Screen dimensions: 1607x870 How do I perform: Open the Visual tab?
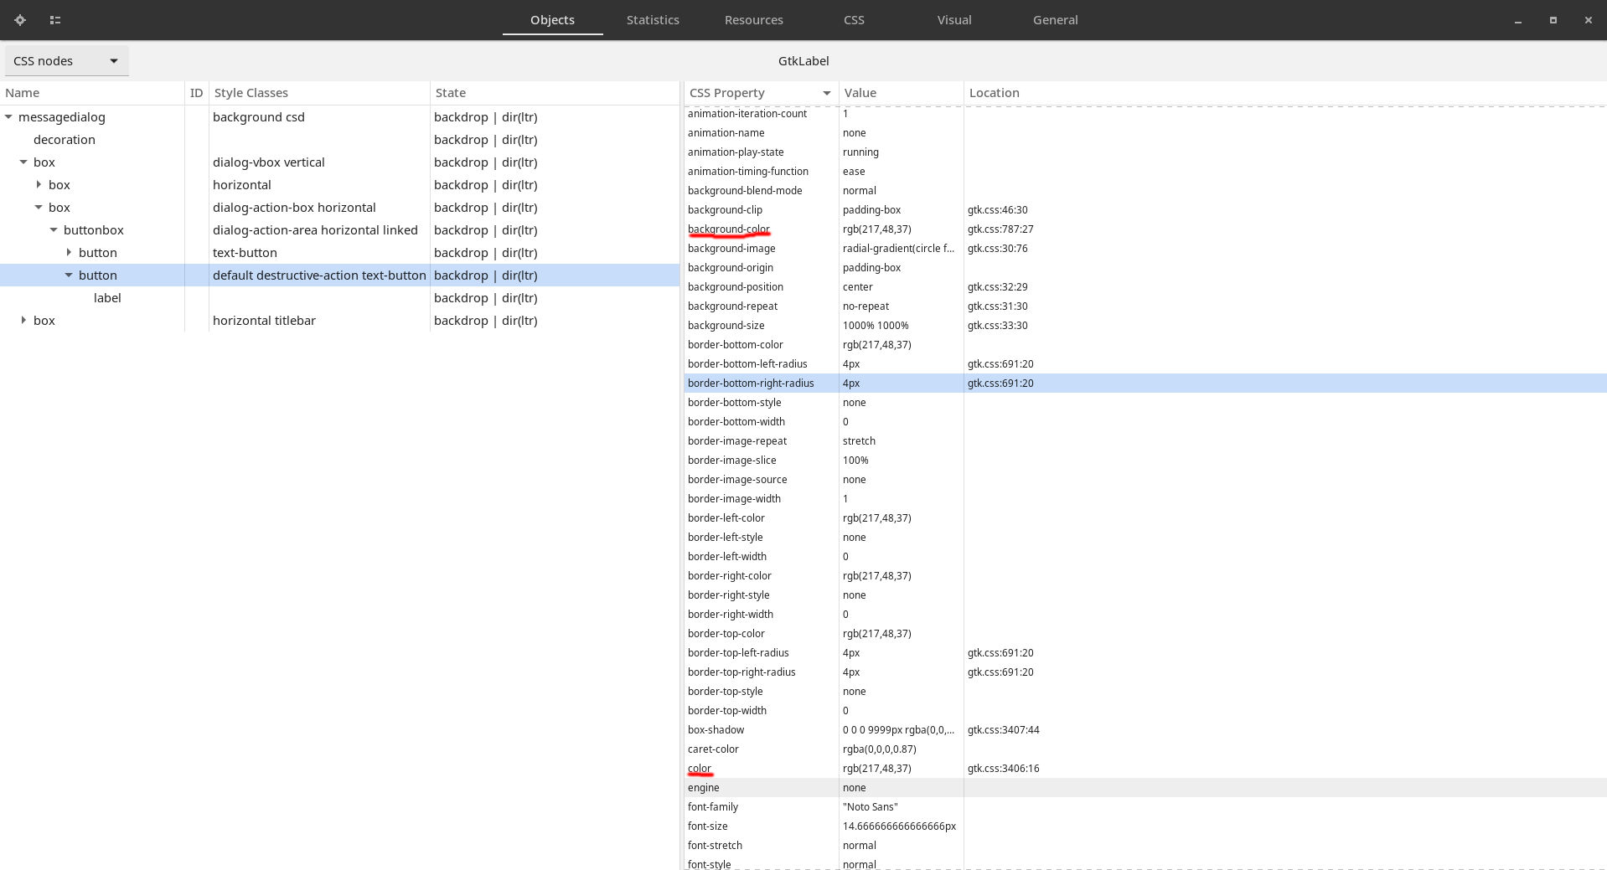(x=954, y=20)
